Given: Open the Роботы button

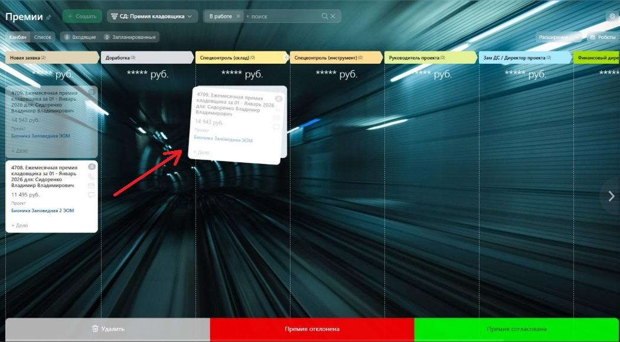Looking at the screenshot, I should click(602, 37).
